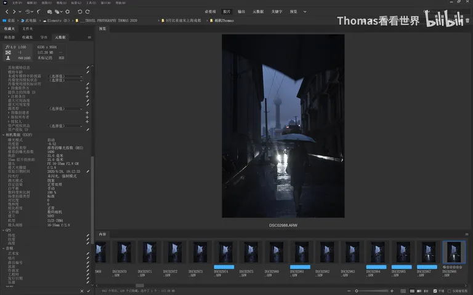The width and height of the screenshot is (473, 295).
Task: Select thumbnail DSC02987.ARW
Action: pos(429,252)
